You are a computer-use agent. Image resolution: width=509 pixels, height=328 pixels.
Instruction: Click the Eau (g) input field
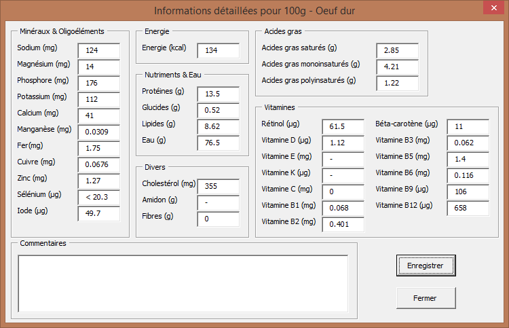219,143
